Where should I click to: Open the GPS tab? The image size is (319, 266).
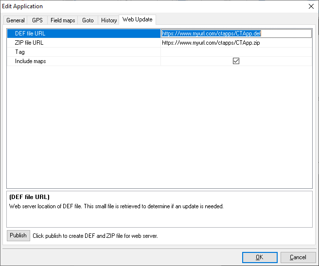37,20
